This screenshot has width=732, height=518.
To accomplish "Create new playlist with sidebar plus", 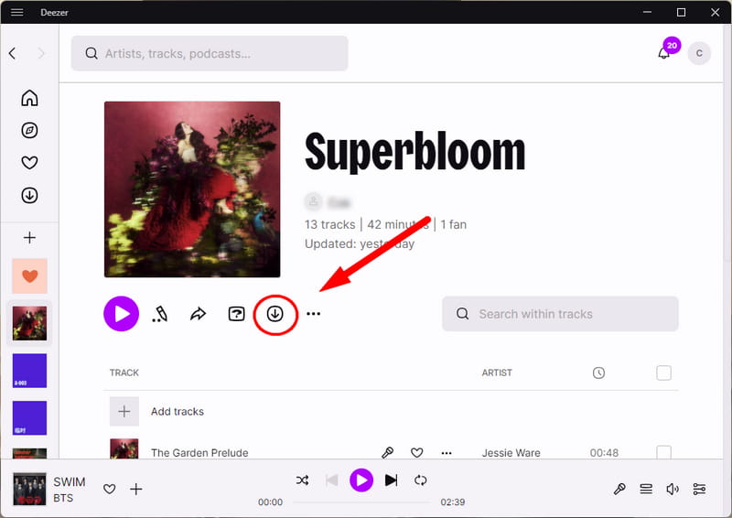I will 29,238.
